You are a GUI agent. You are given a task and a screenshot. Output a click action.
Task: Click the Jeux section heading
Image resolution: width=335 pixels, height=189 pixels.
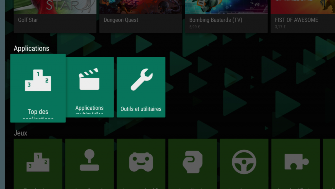[20, 133]
